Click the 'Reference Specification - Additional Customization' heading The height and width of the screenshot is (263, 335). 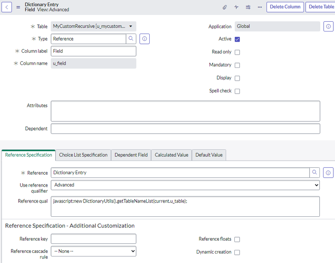(70, 226)
